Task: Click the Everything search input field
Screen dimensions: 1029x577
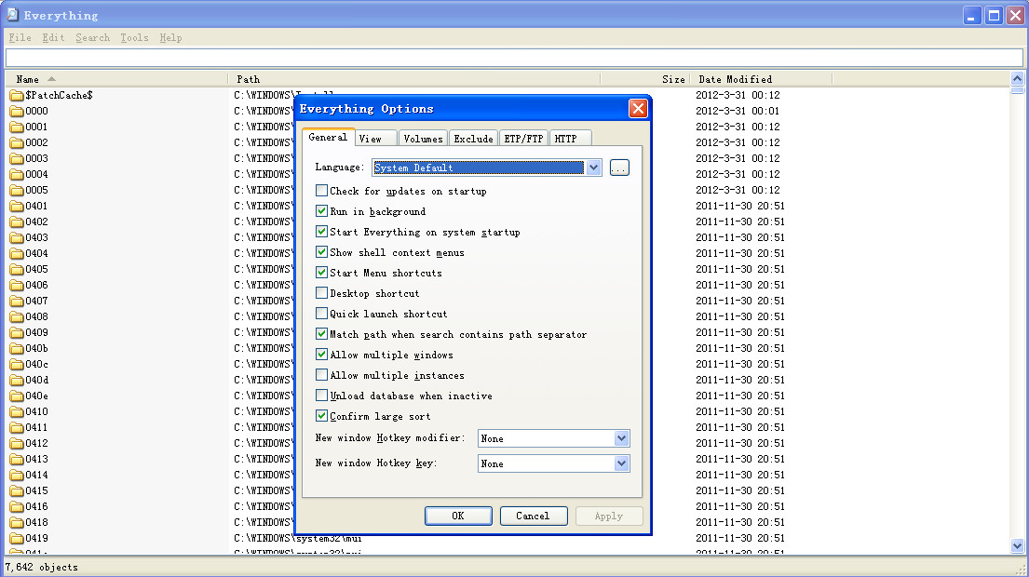Action: tap(514, 58)
